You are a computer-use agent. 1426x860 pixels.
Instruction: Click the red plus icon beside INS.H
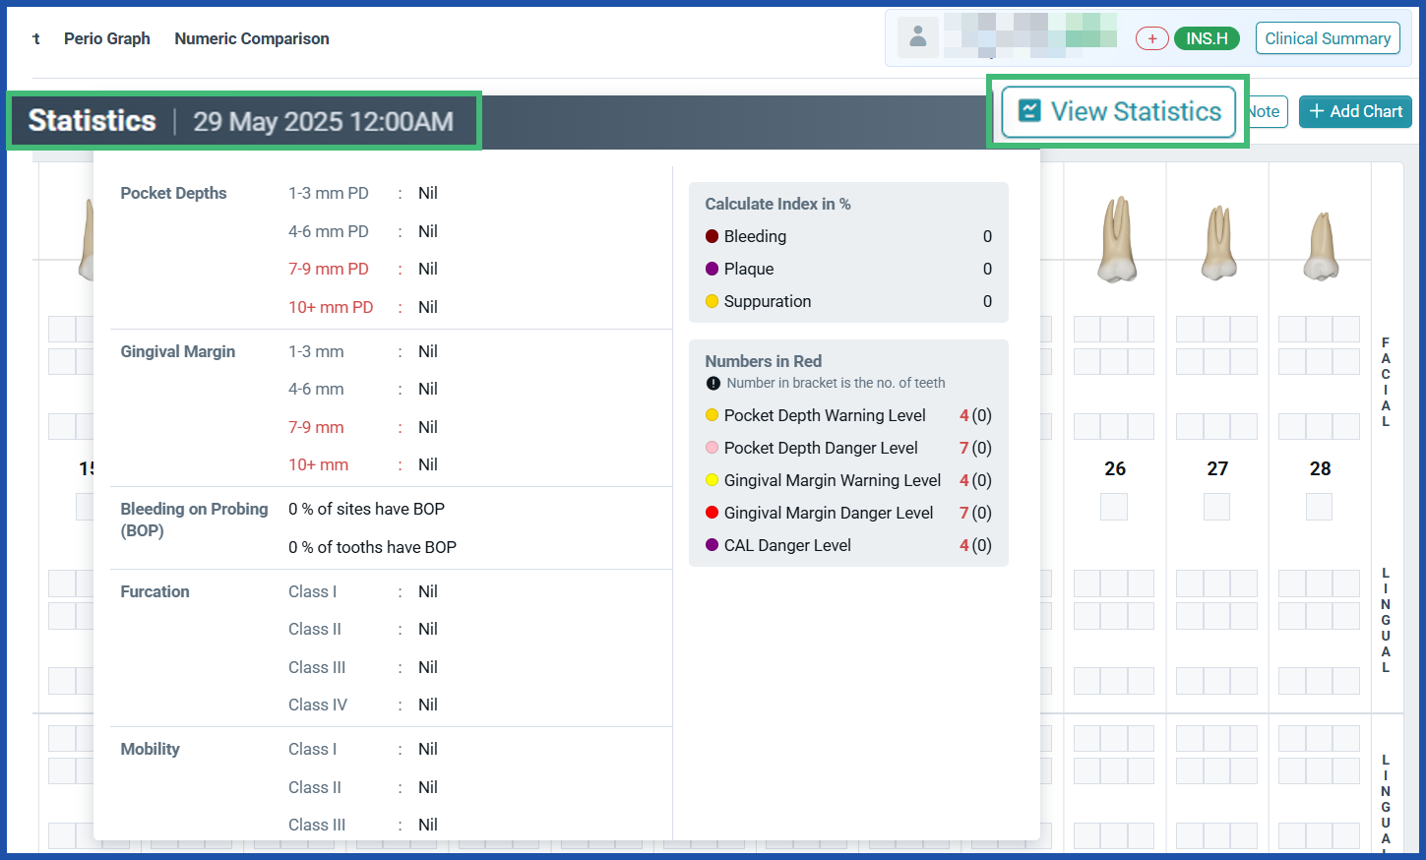pos(1151,37)
